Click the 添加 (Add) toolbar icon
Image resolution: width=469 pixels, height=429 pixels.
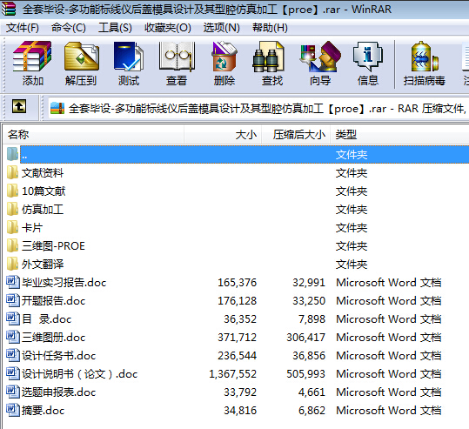[x=32, y=57]
